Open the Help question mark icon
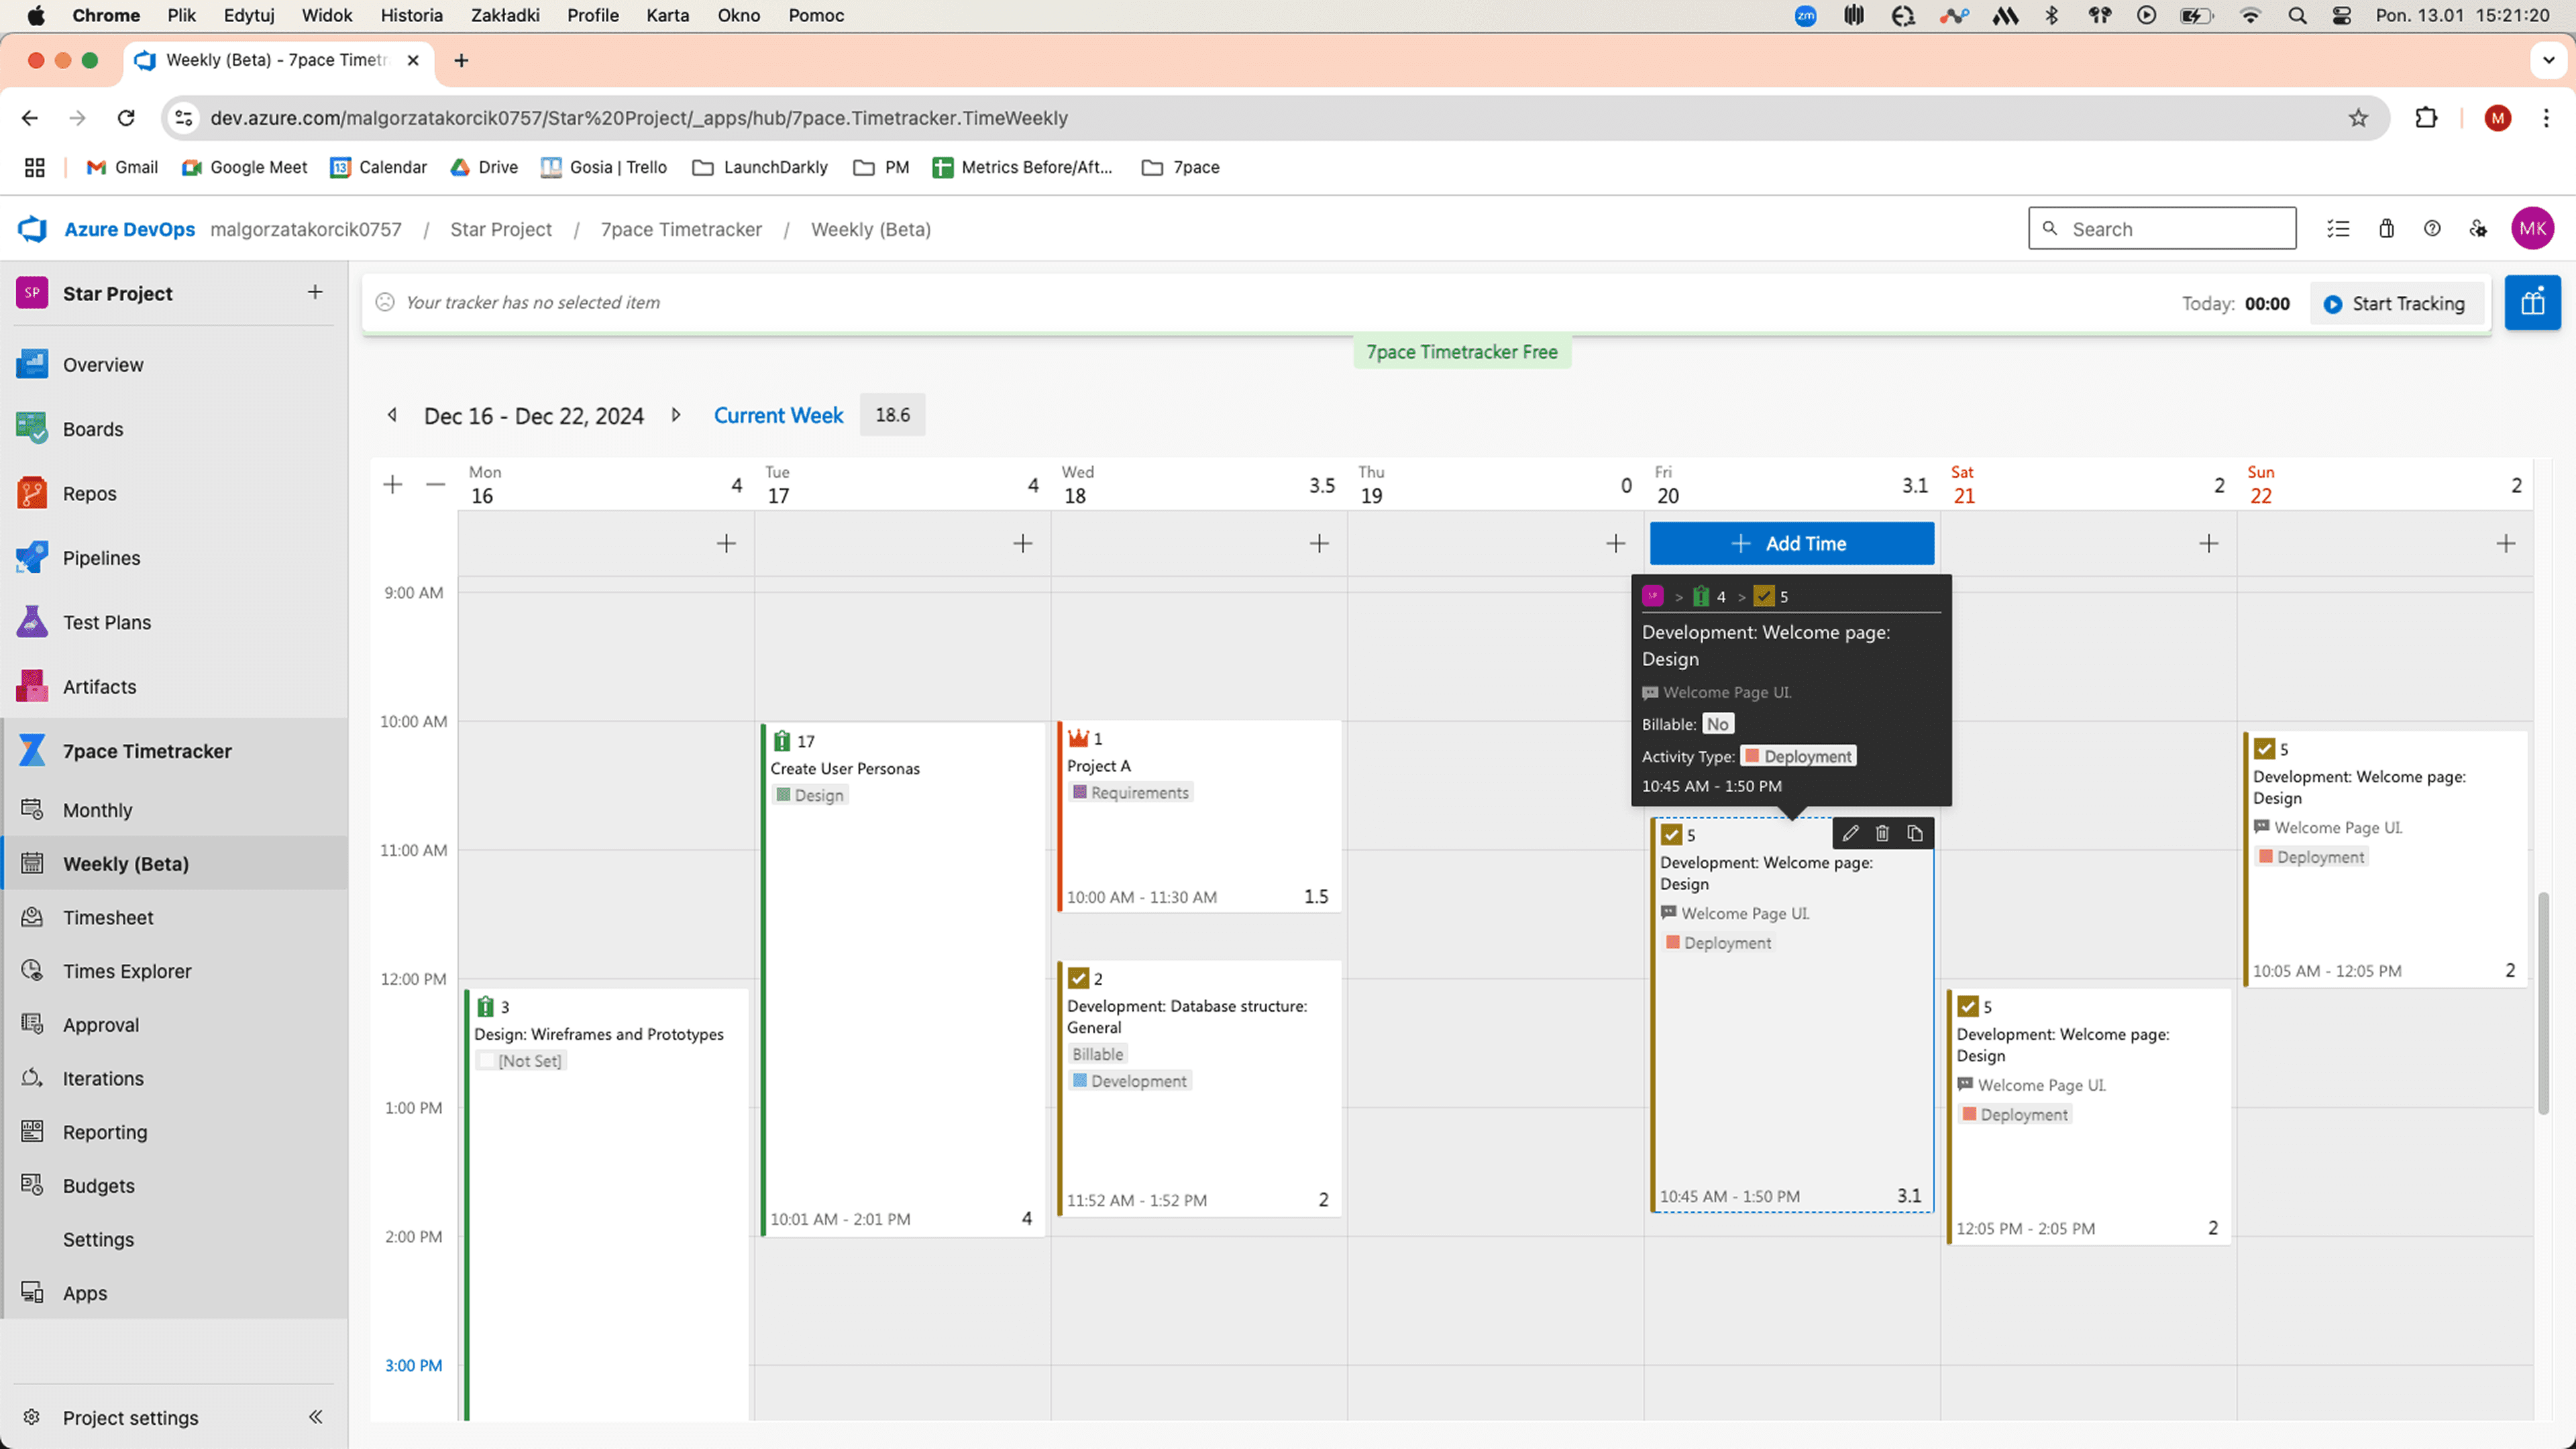The image size is (2576, 1449). coord(2432,229)
